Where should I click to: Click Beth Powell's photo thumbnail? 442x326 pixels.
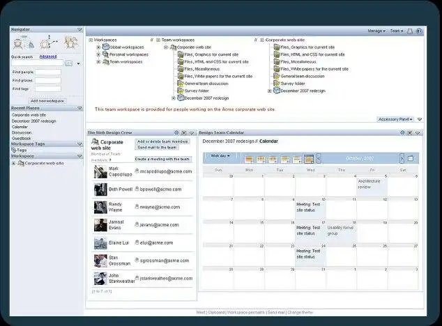100,189
